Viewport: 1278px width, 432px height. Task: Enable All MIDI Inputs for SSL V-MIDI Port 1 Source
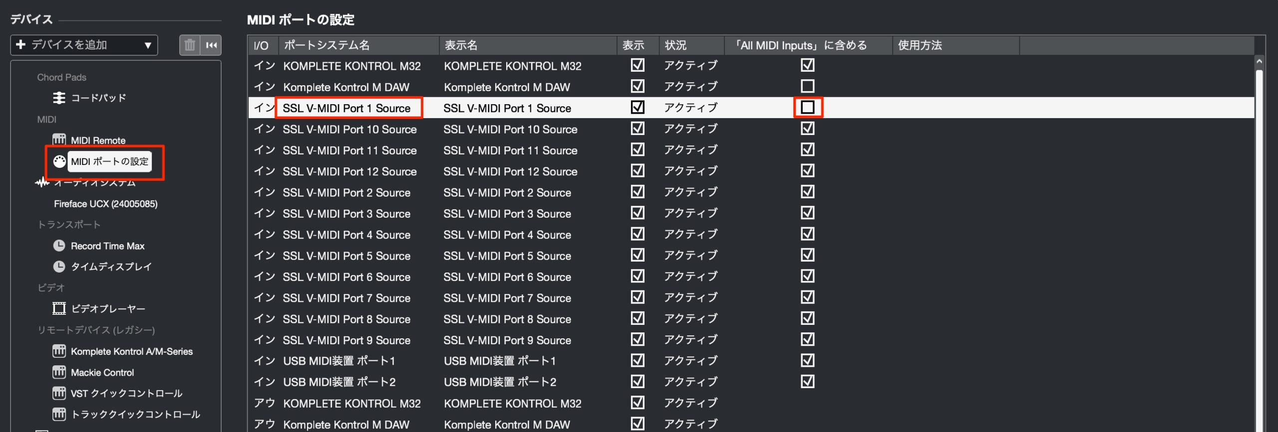(807, 107)
